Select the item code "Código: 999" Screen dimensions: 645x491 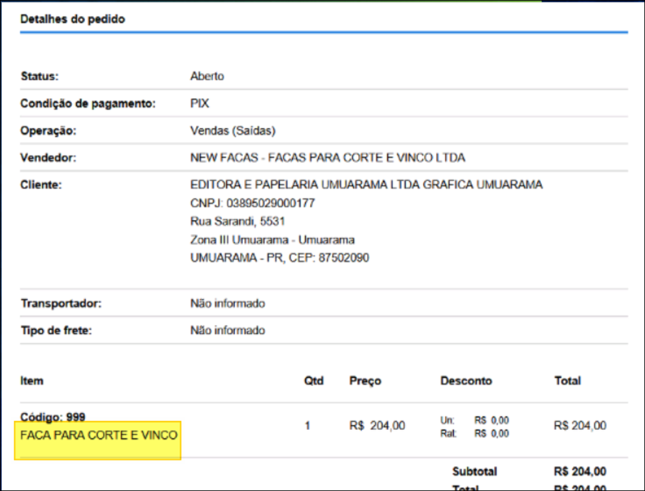52,417
